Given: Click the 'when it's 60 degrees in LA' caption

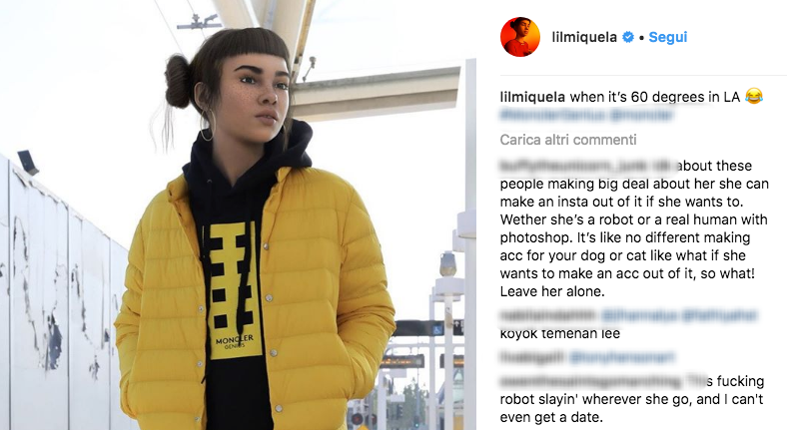Looking at the screenshot, I should pyautogui.click(x=655, y=97).
